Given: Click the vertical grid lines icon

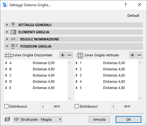Looking at the screenshot, I should (80, 55).
